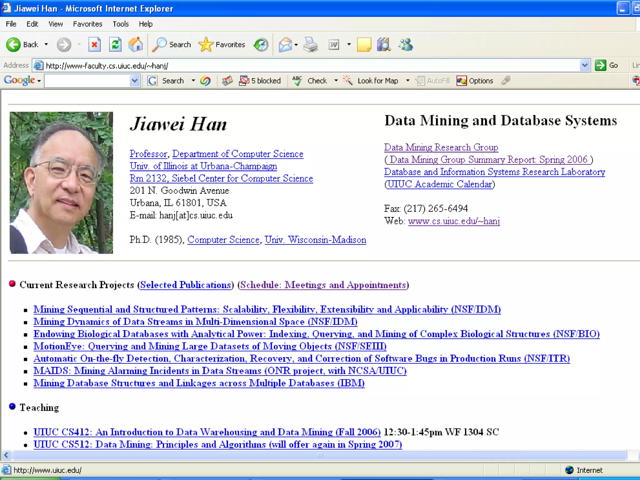Open the Tools menu
Screen dimensions: 640x480
click(x=121, y=24)
